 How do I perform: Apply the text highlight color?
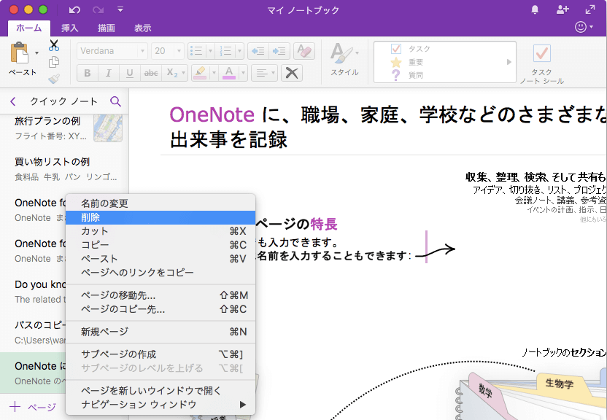click(200, 73)
